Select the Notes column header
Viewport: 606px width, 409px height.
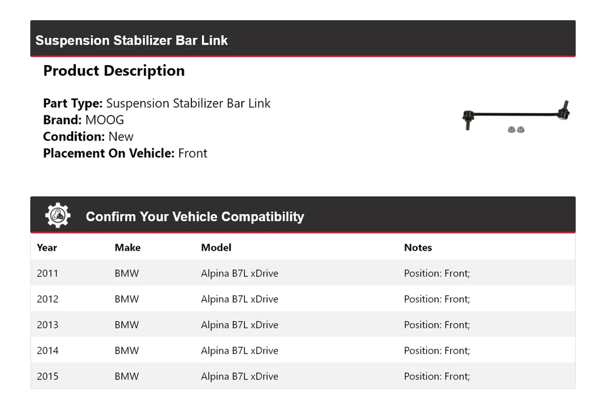pos(418,247)
